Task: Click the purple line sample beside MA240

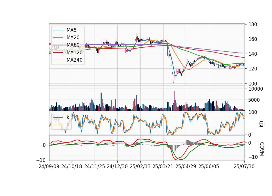Action: click(x=58, y=60)
